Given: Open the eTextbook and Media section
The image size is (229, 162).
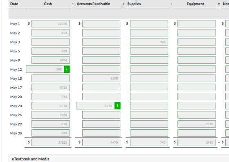Looking at the screenshot, I should coord(31,159).
